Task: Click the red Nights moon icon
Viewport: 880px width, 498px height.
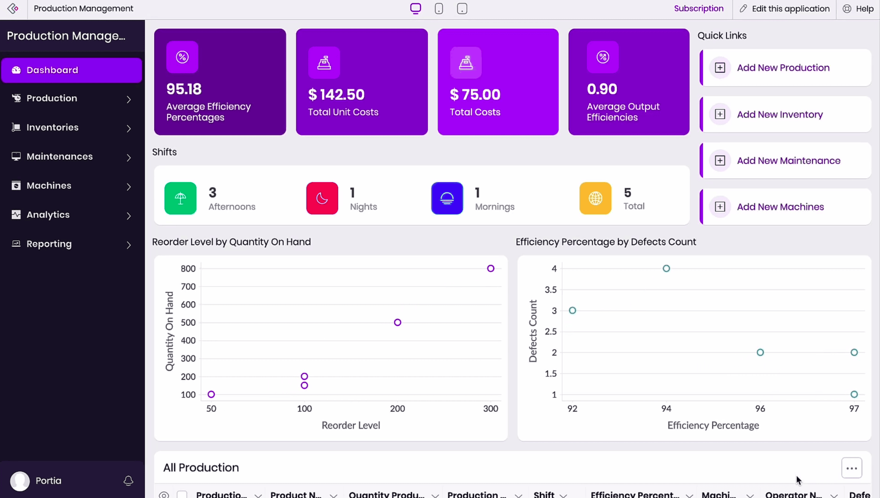Action: click(322, 198)
